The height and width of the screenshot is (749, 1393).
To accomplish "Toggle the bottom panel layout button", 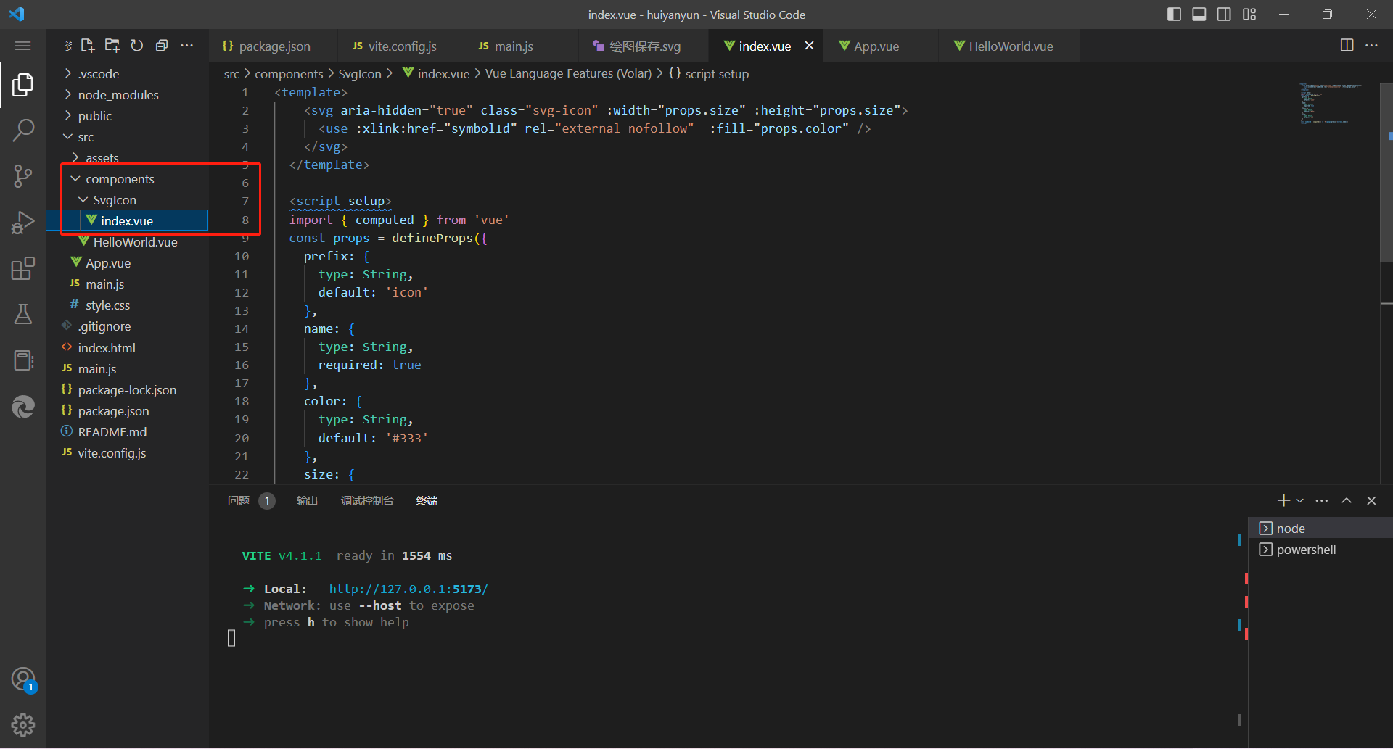I will point(1199,15).
